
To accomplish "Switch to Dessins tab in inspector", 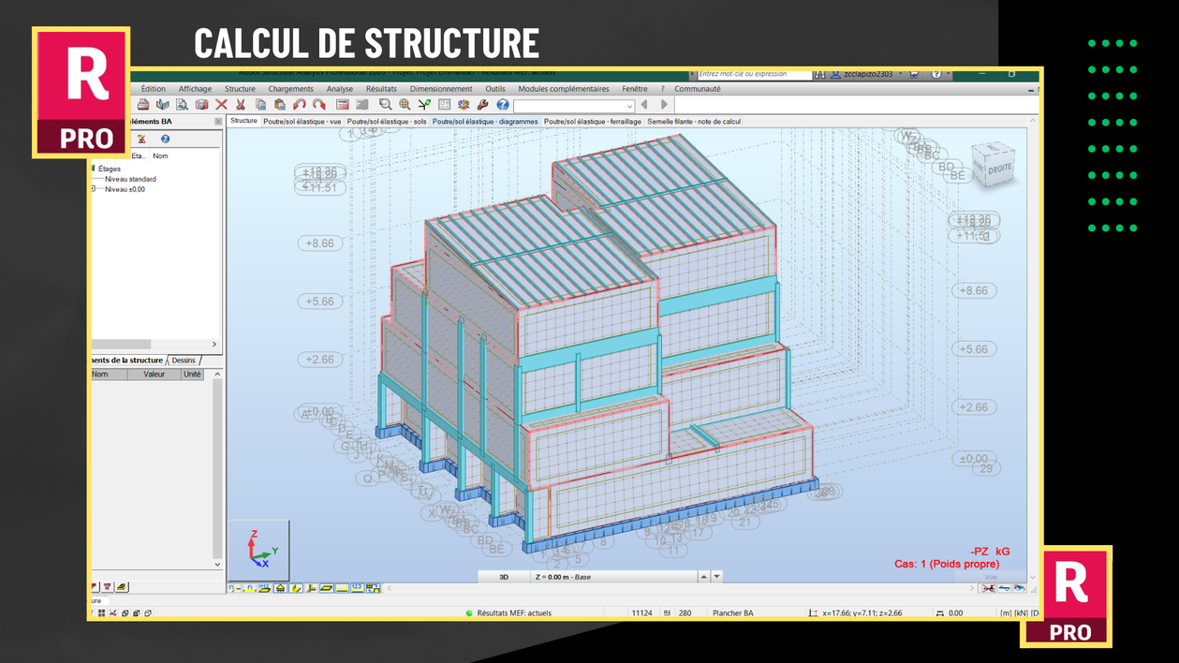I will (x=184, y=361).
